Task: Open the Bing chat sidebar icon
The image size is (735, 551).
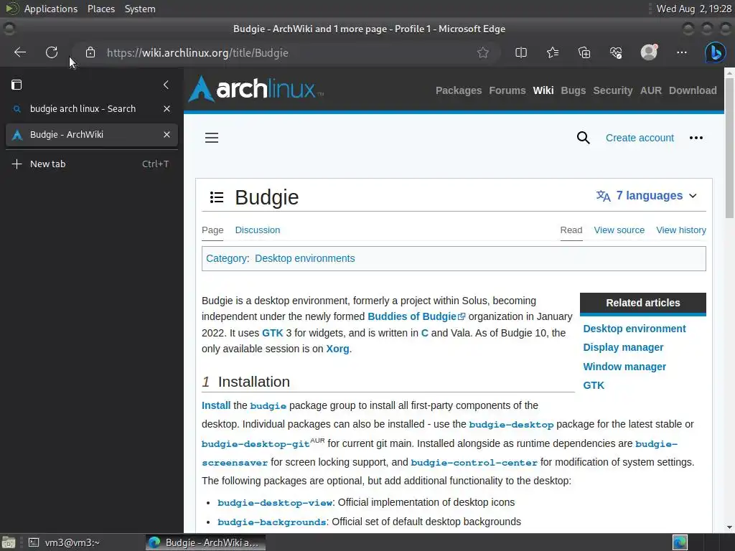Action: pos(716,52)
